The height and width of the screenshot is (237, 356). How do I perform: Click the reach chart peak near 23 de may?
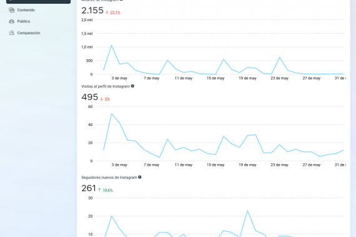pyautogui.click(x=279, y=57)
